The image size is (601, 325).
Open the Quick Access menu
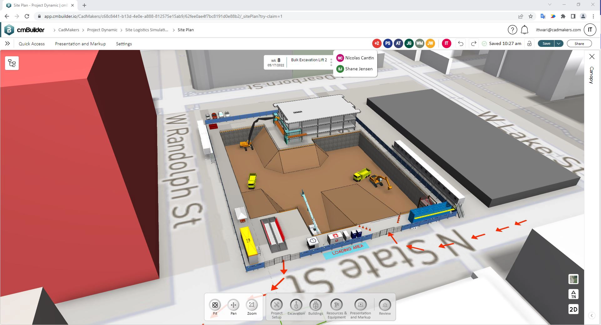(32, 44)
